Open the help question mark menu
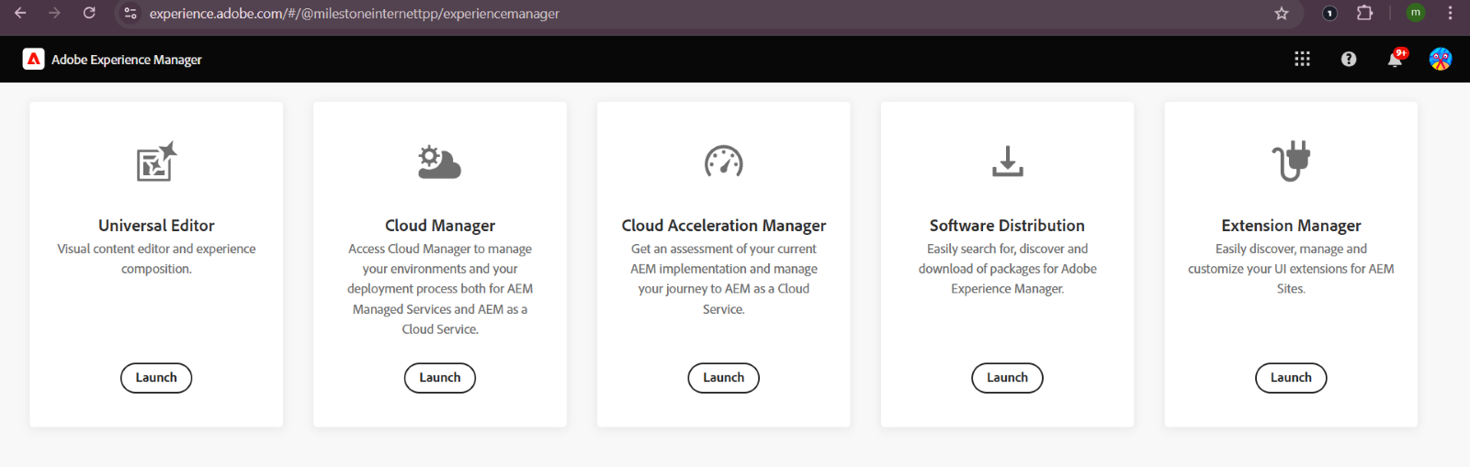 tap(1349, 59)
